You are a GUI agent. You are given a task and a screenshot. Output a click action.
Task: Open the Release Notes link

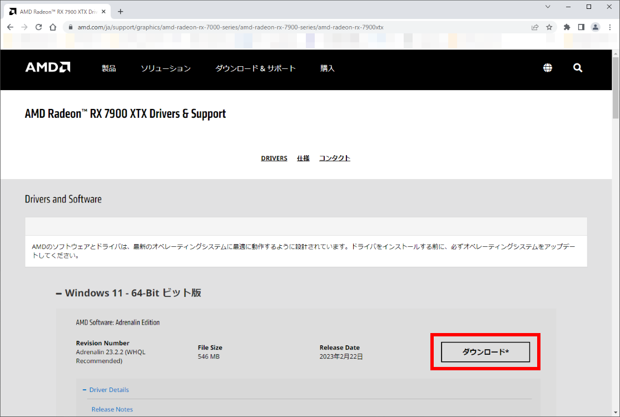(x=112, y=409)
